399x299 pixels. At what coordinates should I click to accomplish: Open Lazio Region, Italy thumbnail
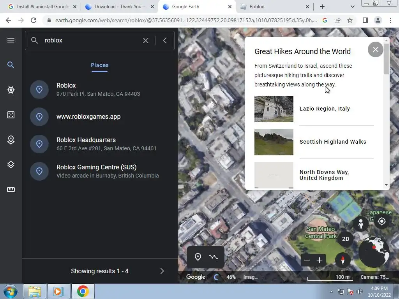[x=274, y=109]
